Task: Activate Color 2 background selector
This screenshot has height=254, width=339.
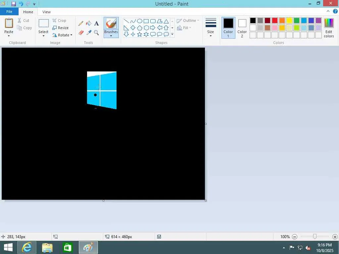Action: (242, 28)
